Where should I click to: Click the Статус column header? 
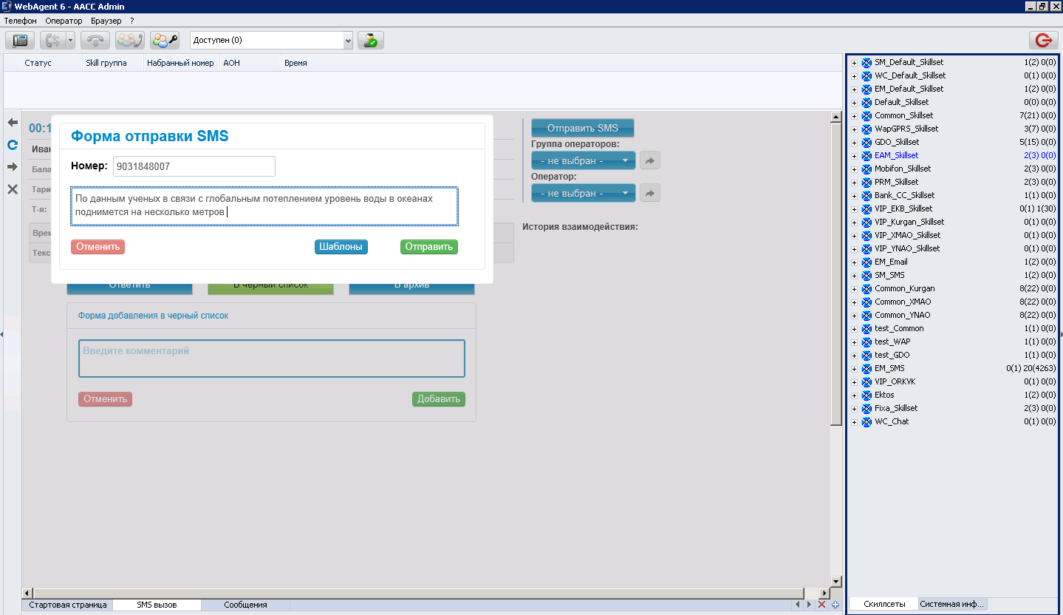(51, 63)
